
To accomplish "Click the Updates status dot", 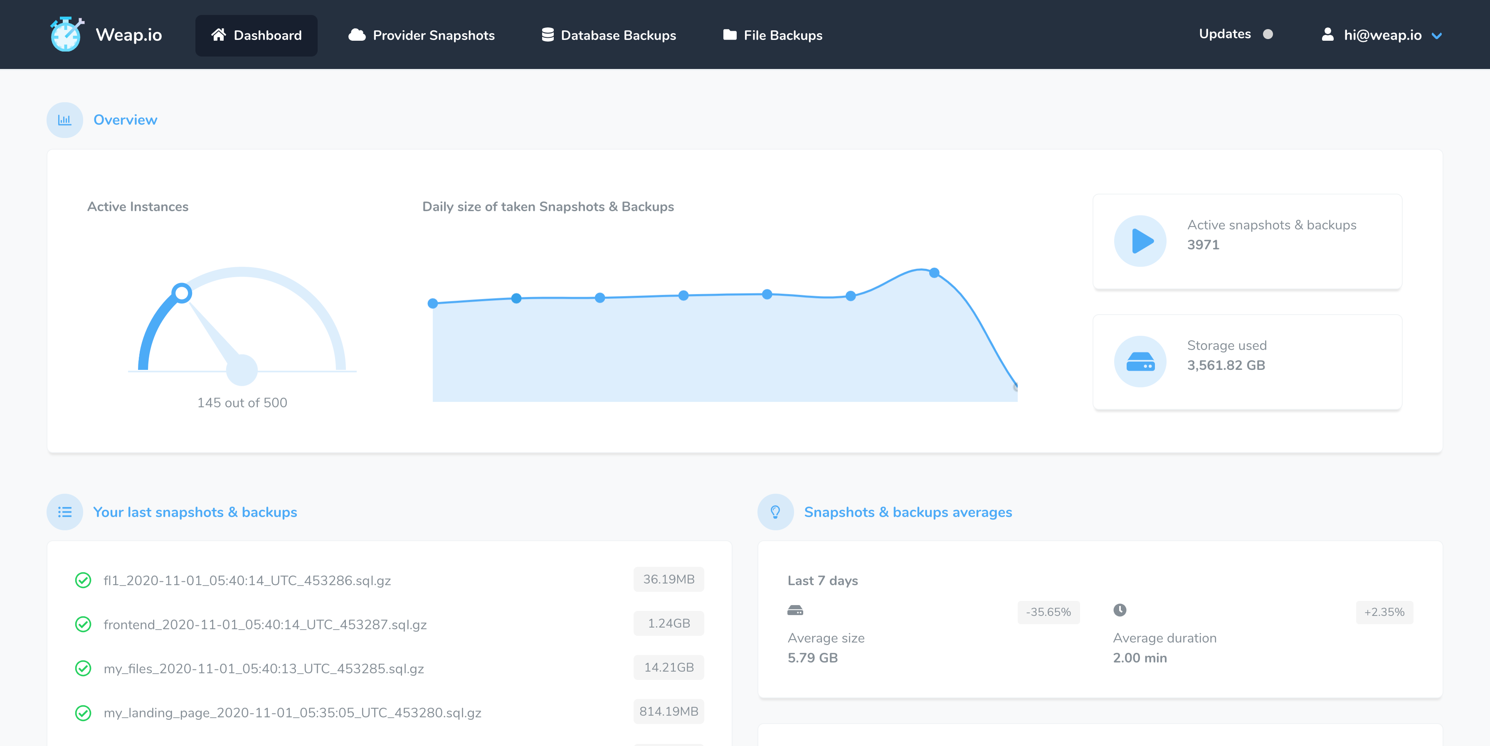I will pyautogui.click(x=1268, y=34).
